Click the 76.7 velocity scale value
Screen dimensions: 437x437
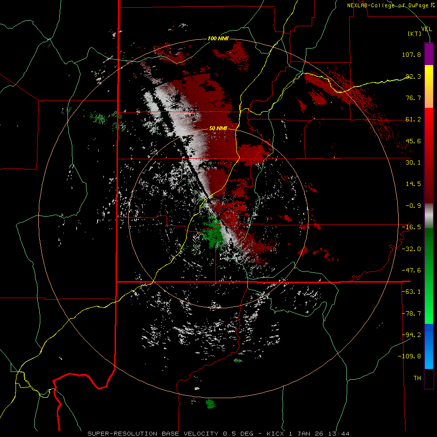(x=413, y=98)
